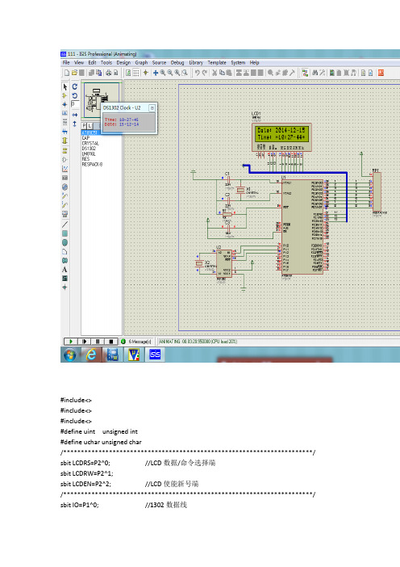
Task: Select the Bus mode tool
Action: (65, 132)
